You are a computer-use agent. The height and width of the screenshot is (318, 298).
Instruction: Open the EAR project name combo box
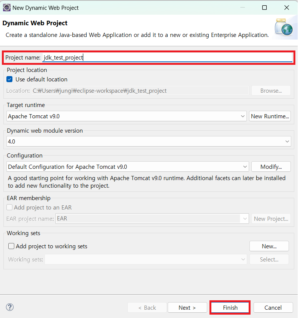pyautogui.click(x=152, y=219)
